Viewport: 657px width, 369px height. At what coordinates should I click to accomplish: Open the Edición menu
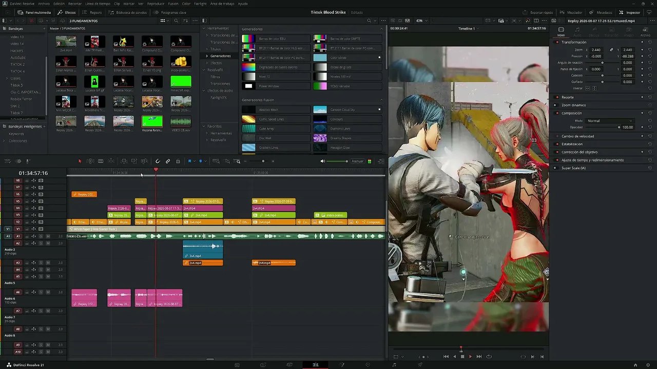(59, 4)
